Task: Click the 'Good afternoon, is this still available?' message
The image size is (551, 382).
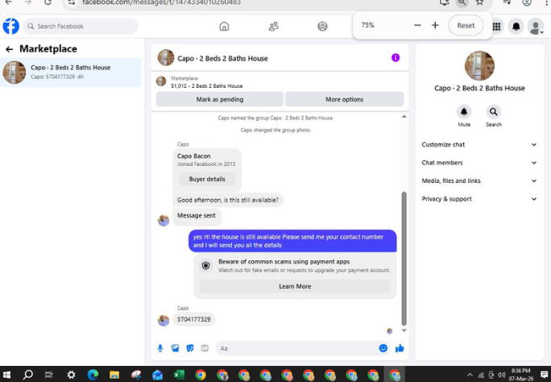Action: point(228,200)
